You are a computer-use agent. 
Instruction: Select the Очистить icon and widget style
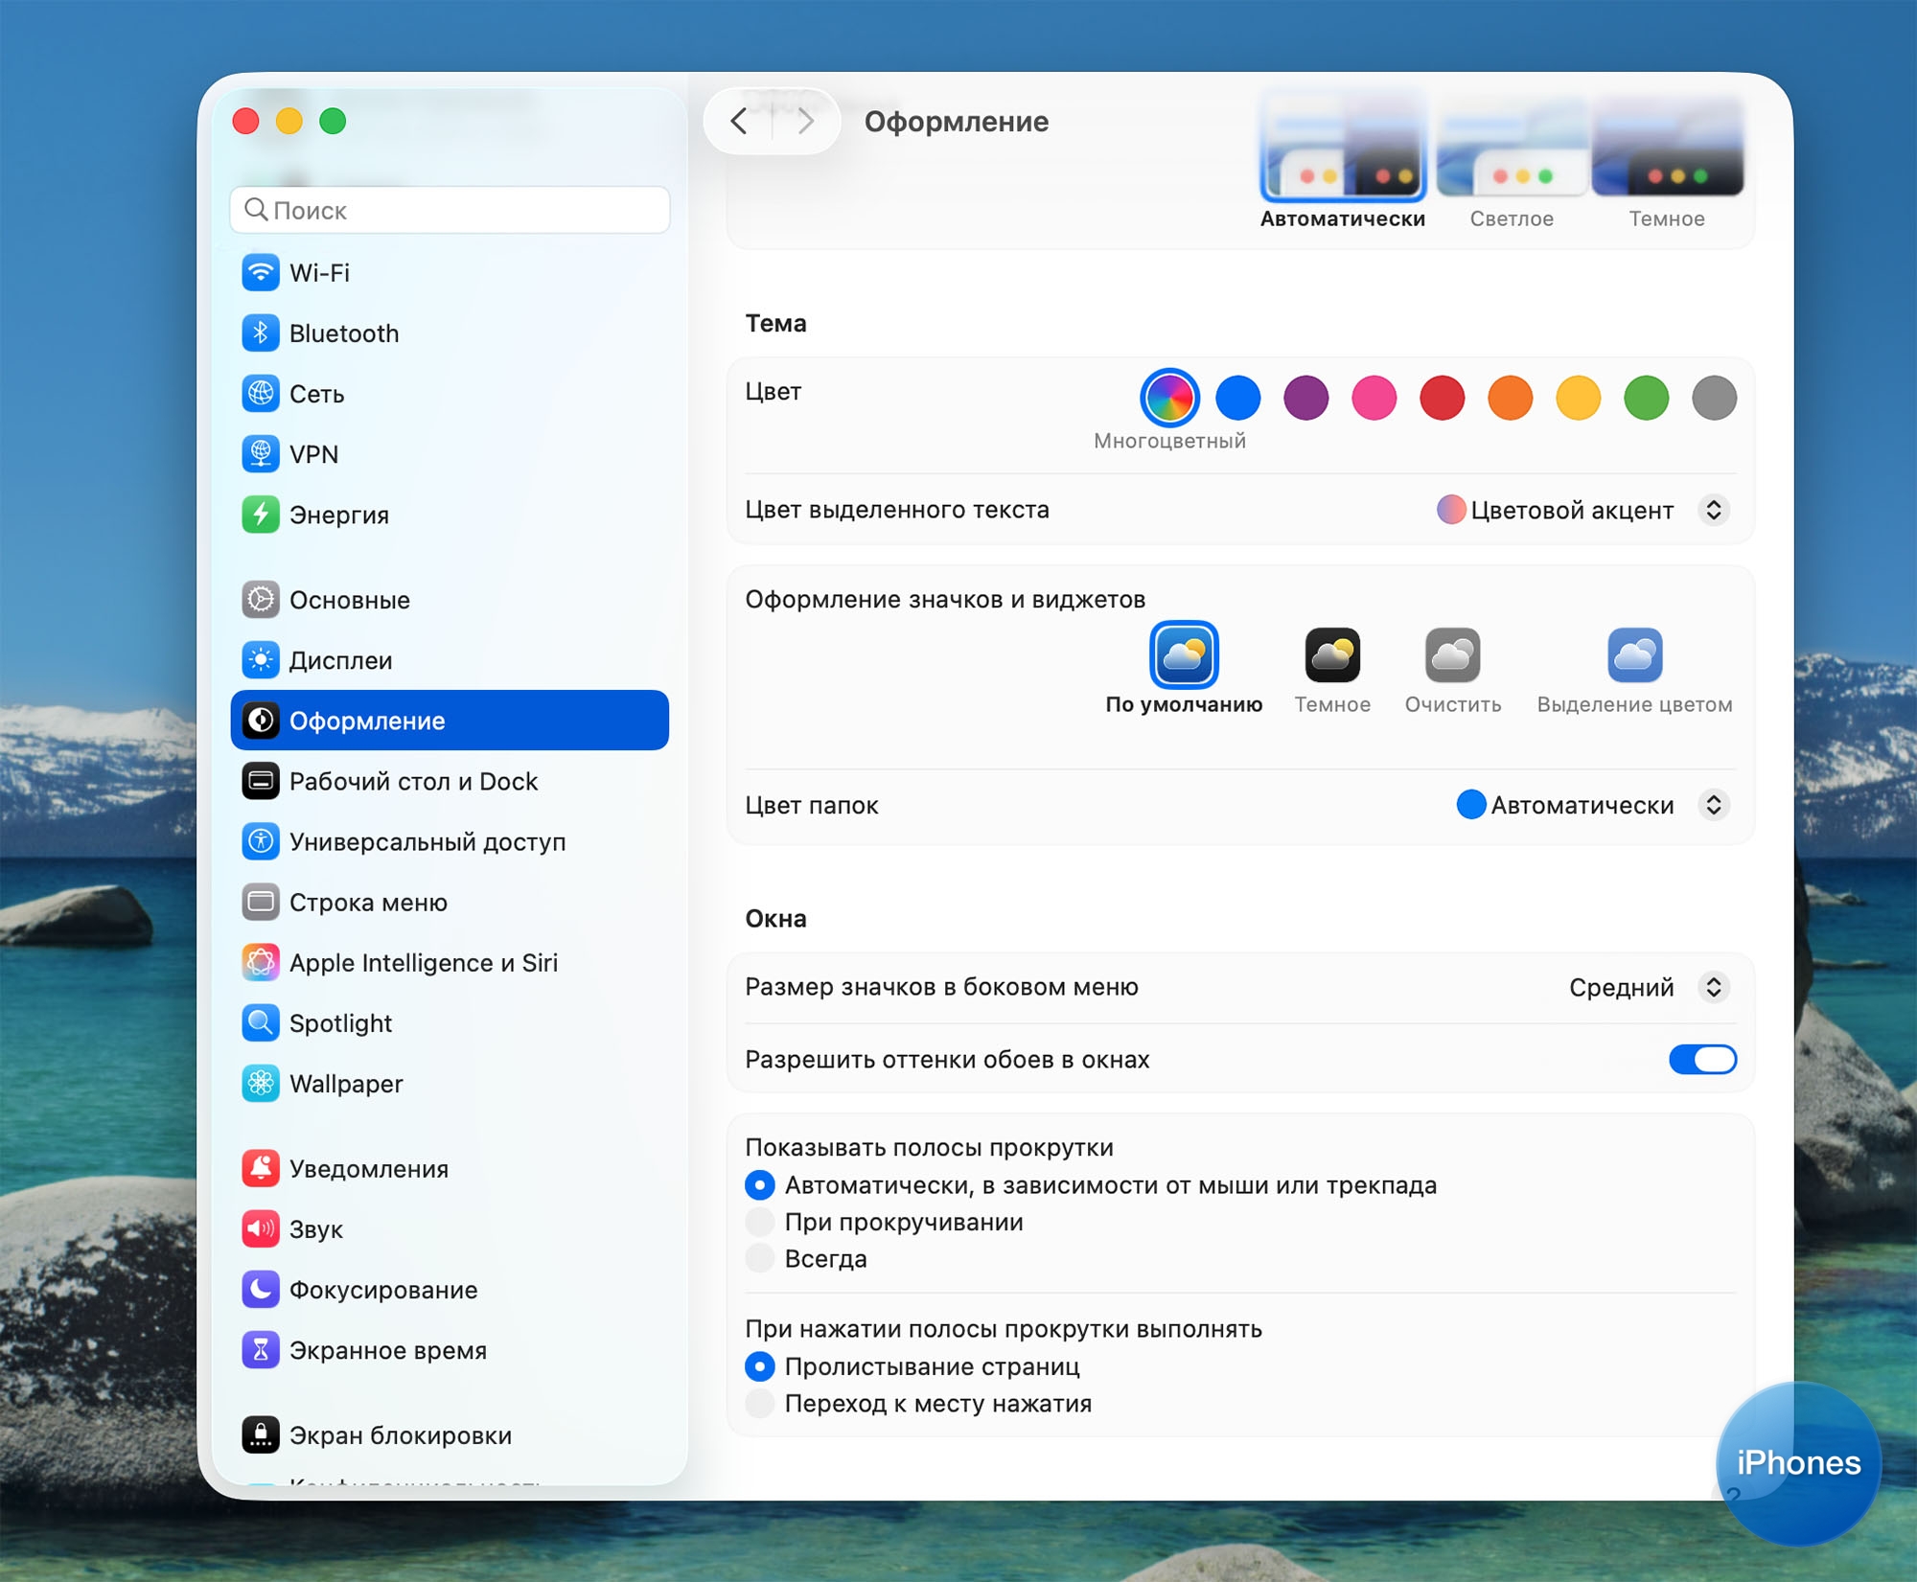coord(1452,655)
